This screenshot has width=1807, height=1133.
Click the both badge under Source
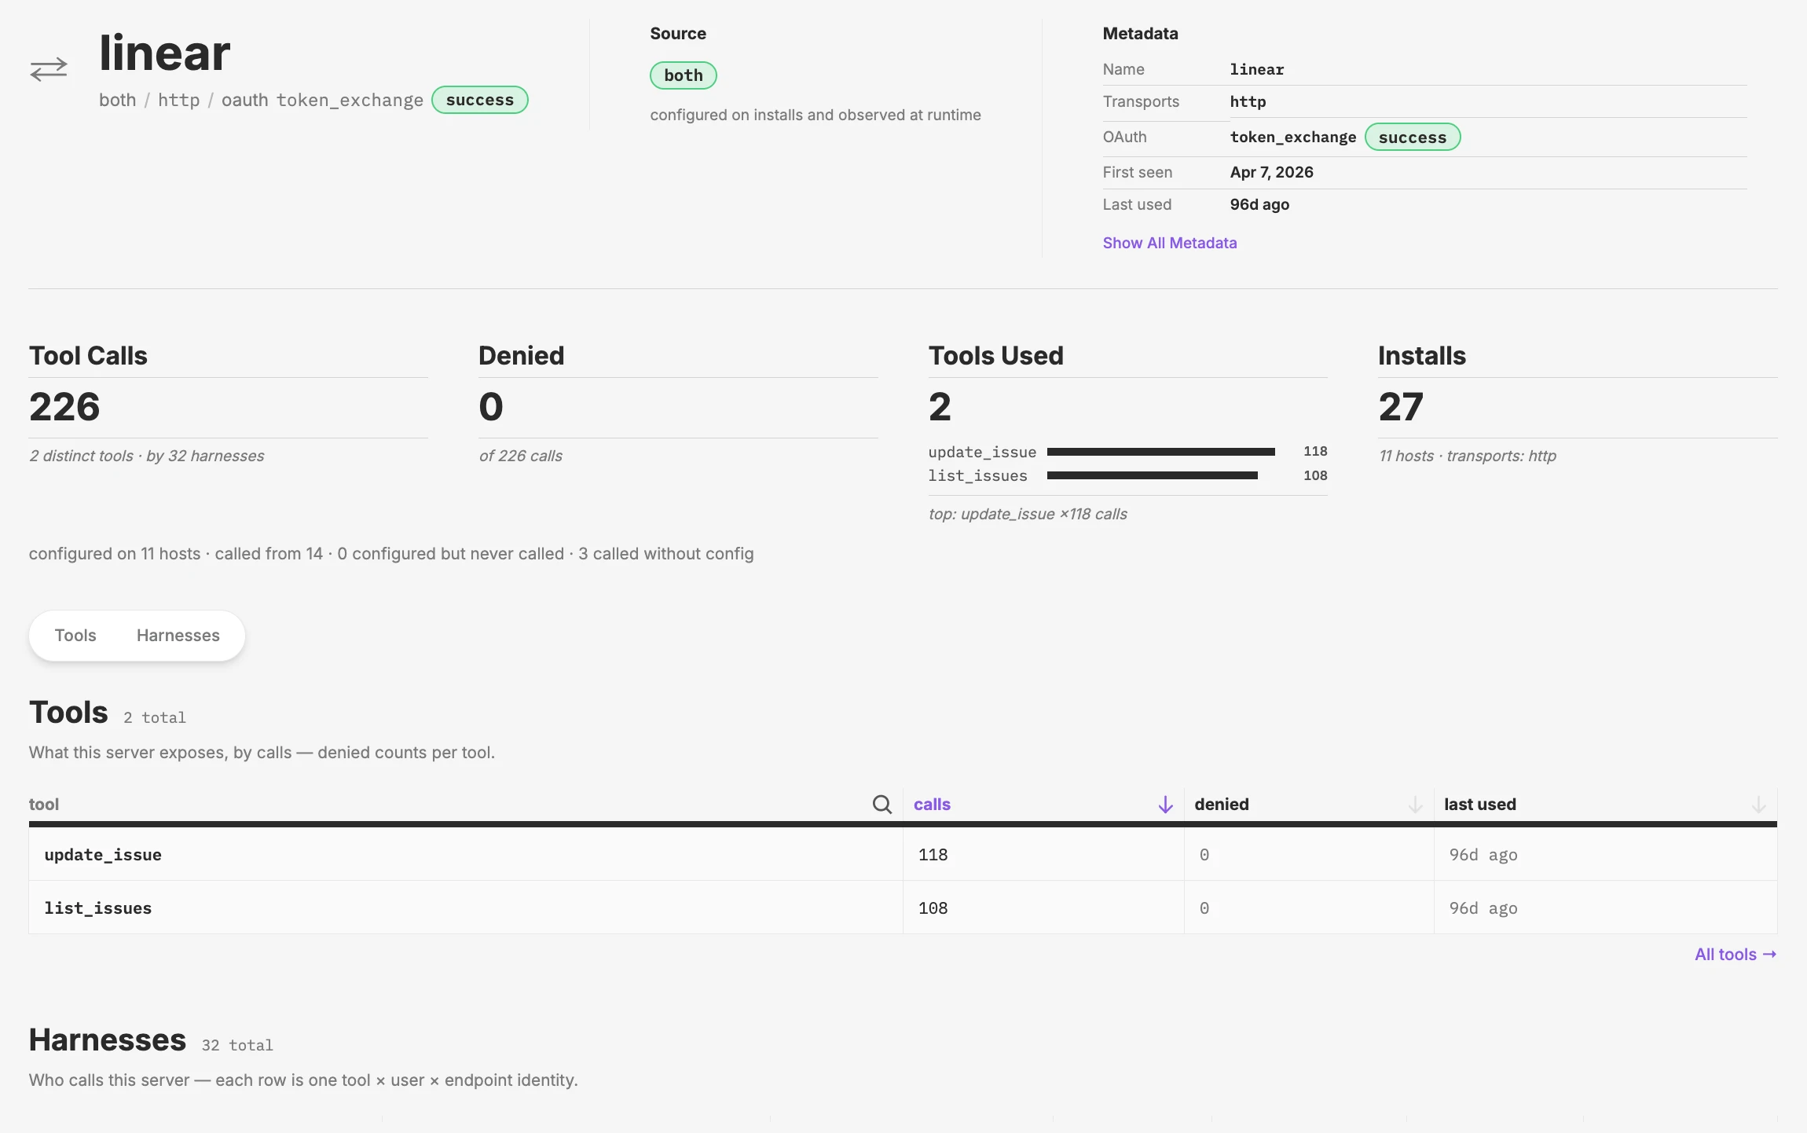click(x=684, y=75)
